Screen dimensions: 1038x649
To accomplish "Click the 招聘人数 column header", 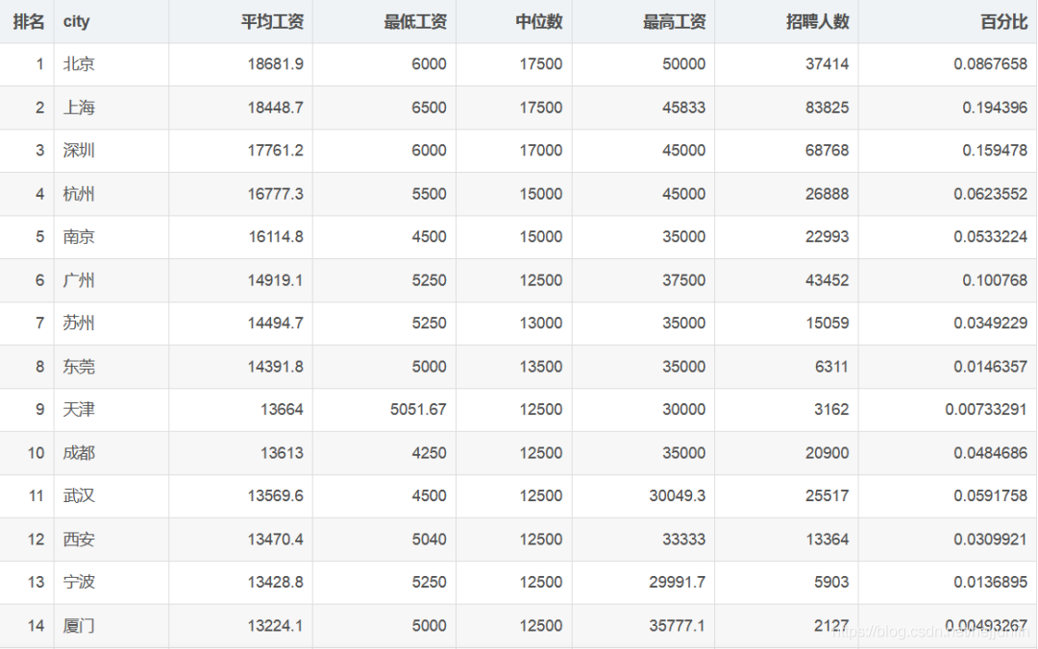I will [x=818, y=22].
